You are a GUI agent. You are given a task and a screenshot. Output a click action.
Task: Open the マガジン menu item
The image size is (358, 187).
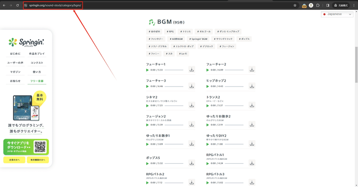pos(15,72)
